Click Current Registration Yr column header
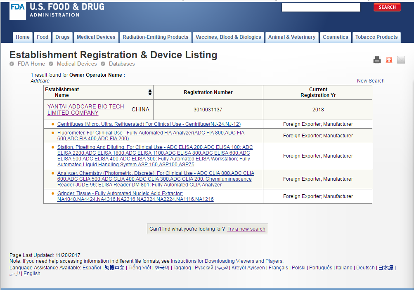This screenshot has height=290, width=414. [x=318, y=92]
